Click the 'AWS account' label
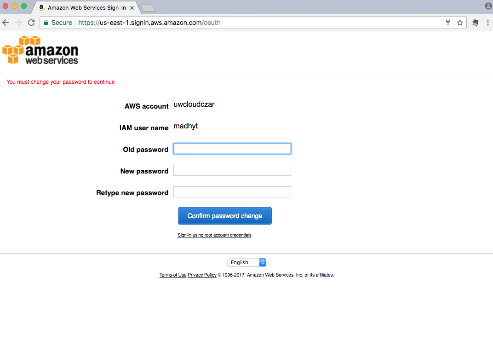The height and width of the screenshot is (347, 493). [147, 106]
